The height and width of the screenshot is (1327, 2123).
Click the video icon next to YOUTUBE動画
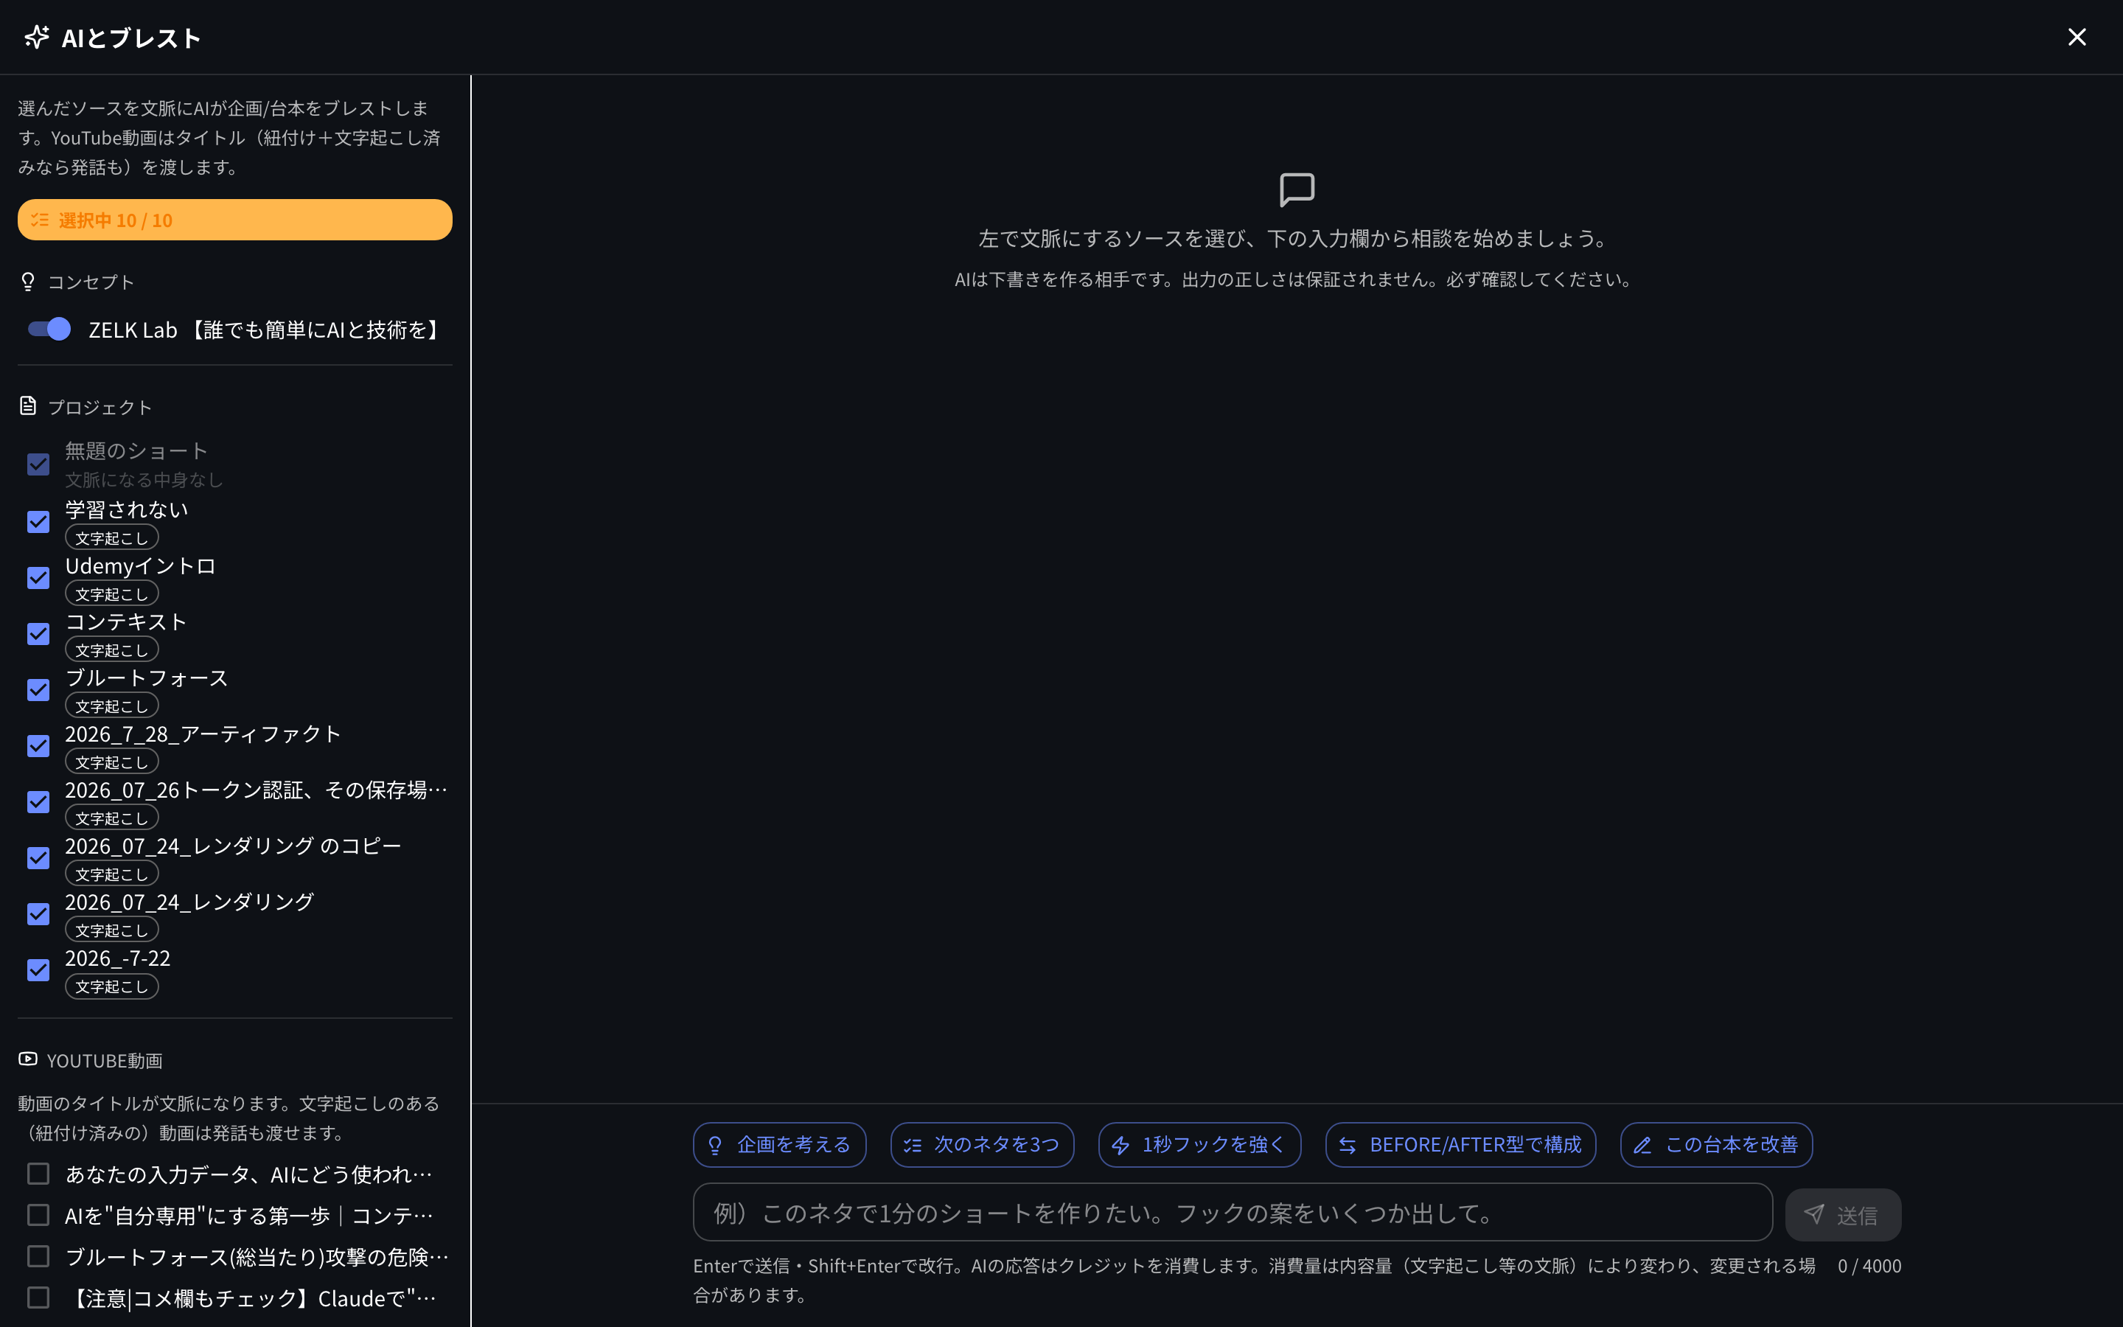coord(28,1059)
